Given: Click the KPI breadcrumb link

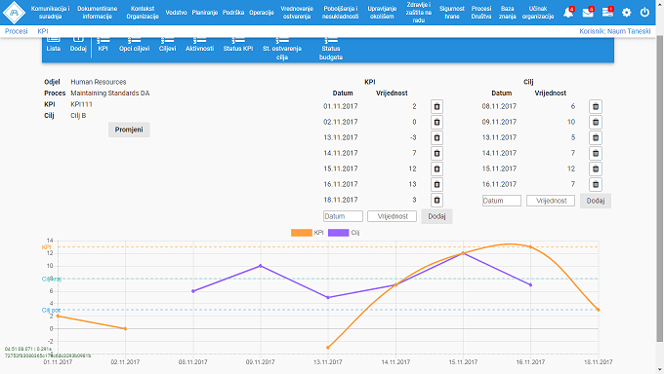Looking at the screenshot, I should (x=43, y=31).
